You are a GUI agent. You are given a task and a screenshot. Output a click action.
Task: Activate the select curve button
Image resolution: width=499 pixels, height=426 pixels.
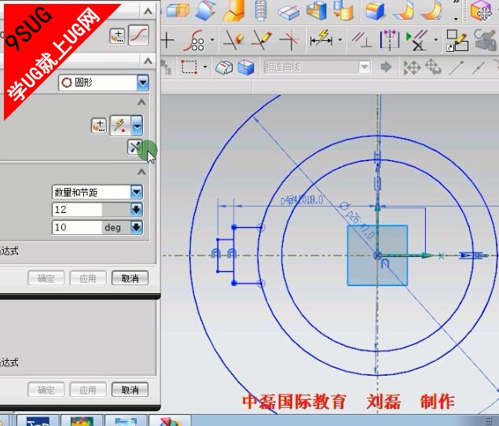[x=139, y=35]
